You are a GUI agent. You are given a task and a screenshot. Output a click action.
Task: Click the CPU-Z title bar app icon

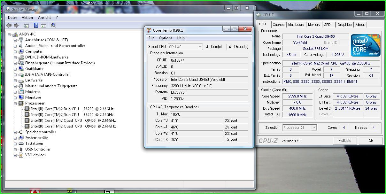click(259, 15)
